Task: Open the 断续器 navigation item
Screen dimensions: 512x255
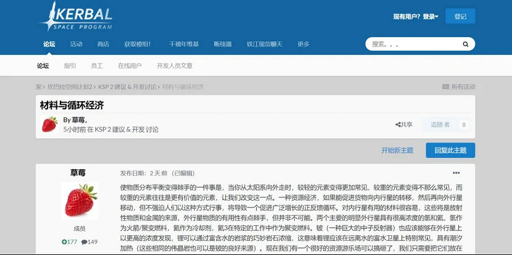Action: point(223,44)
